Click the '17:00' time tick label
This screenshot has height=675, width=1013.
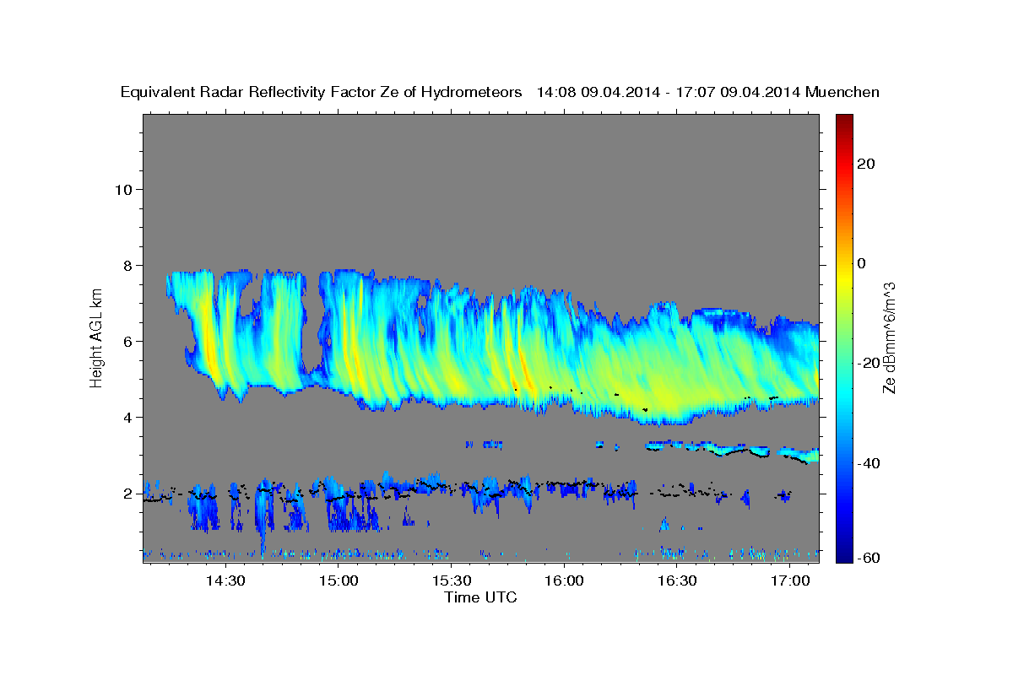pos(790,581)
